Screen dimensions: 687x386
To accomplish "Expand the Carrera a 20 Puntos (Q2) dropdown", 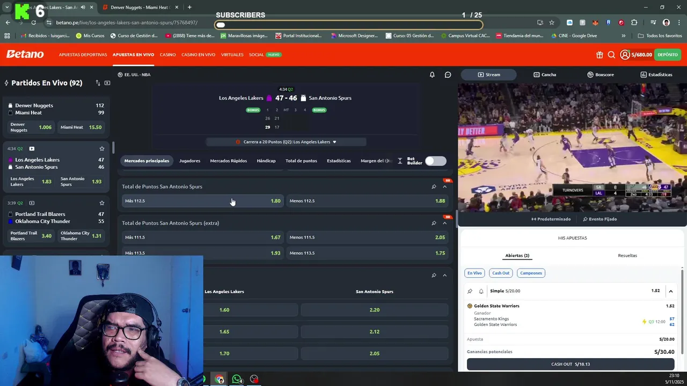I will tap(286, 142).
